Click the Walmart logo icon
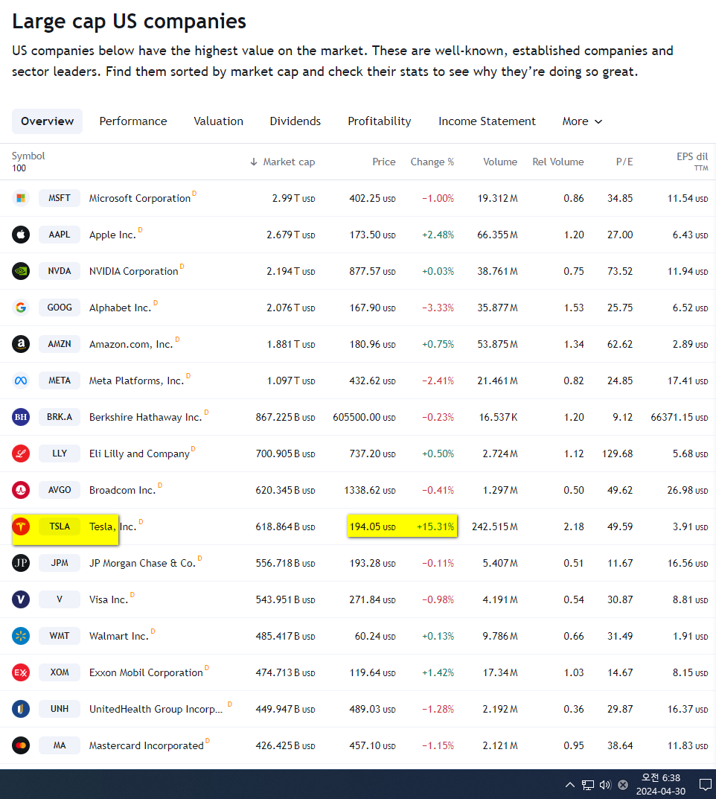Screen dimensions: 716x799 pyautogui.click(x=21, y=636)
